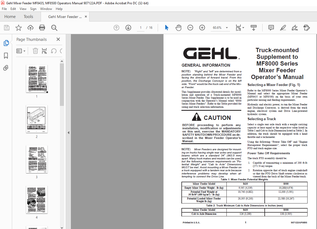Click the 'GENERAL INFORMATION' heading
317x229 pixels.
click(206, 65)
